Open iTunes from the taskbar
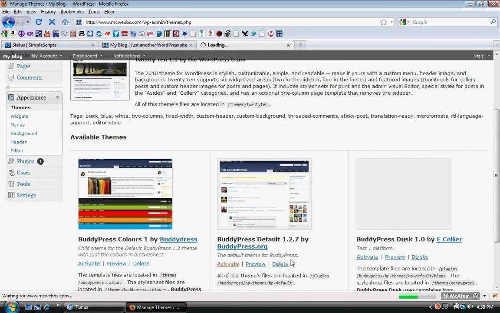The height and width of the screenshot is (313, 500). (94, 307)
